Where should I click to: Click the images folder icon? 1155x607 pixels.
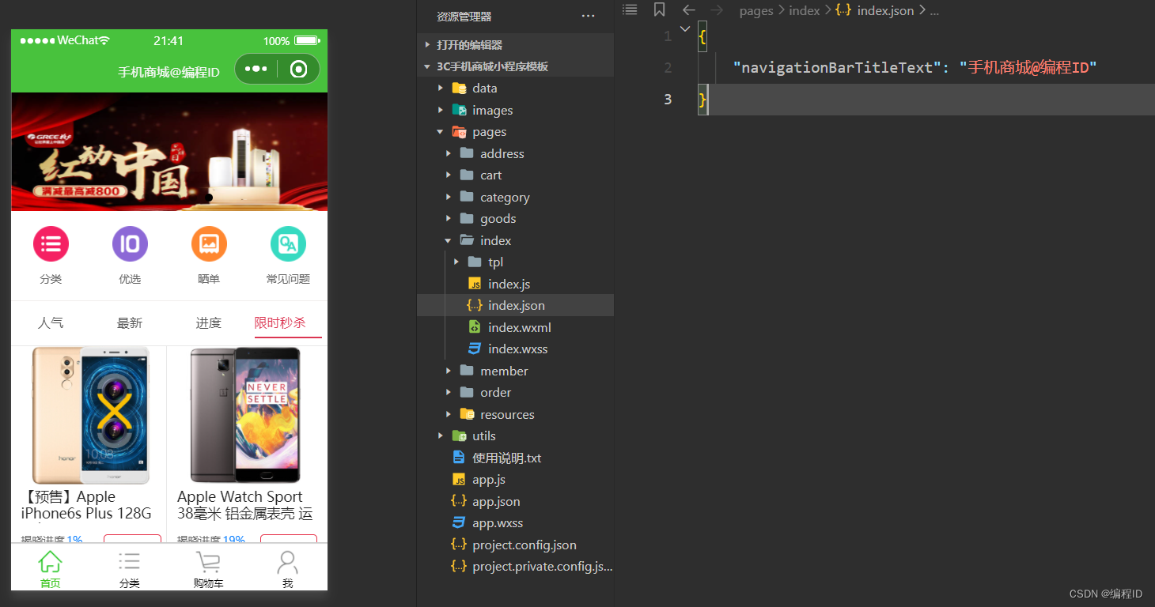[x=459, y=110]
